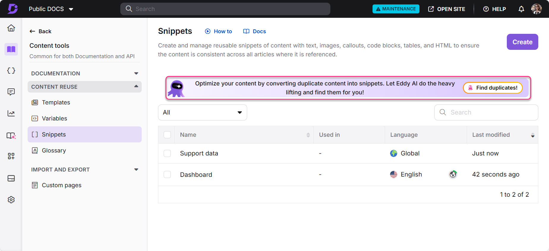Click the magnifier icon in the snippets search box
Screen dimensions: 549x251
click(443, 112)
